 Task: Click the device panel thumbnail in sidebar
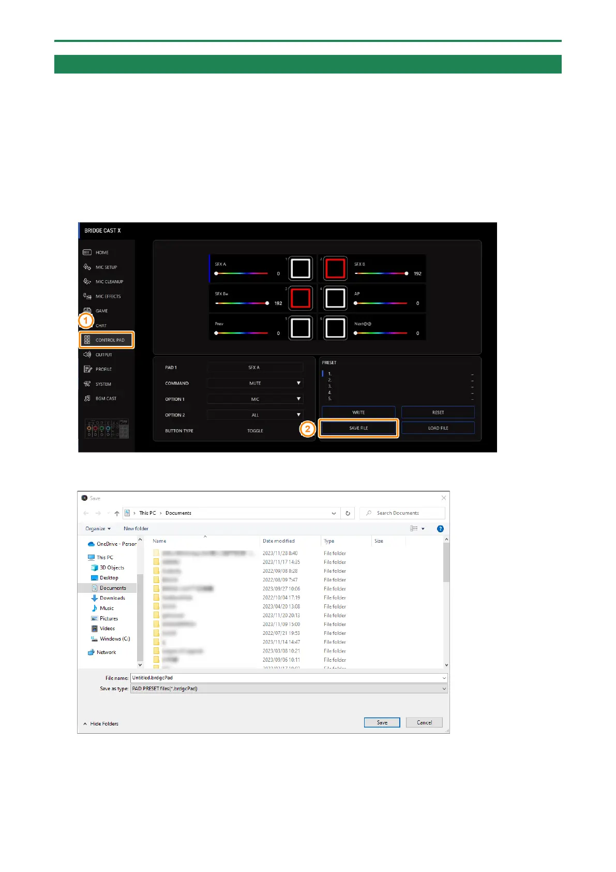[x=107, y=428]
